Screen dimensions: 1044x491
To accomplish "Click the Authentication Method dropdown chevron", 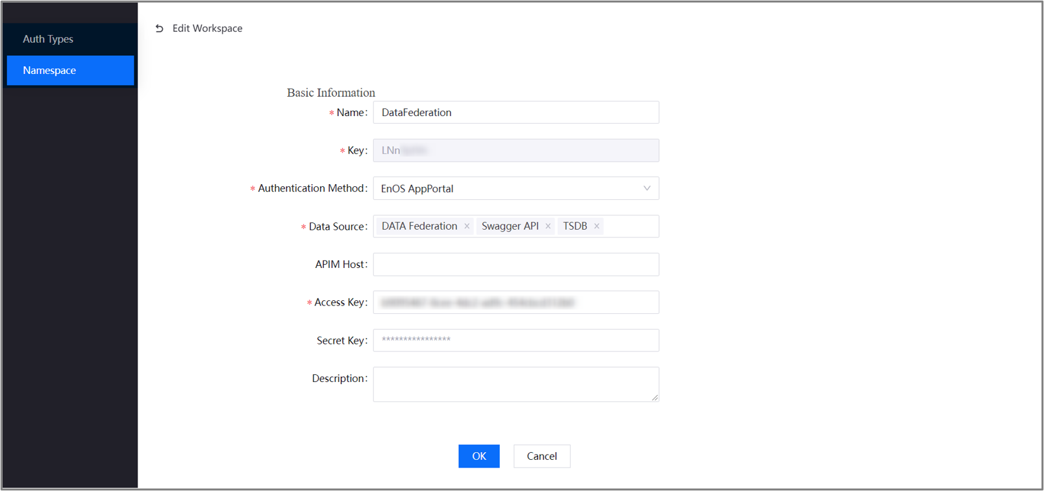I will click(x=647, y=189).
